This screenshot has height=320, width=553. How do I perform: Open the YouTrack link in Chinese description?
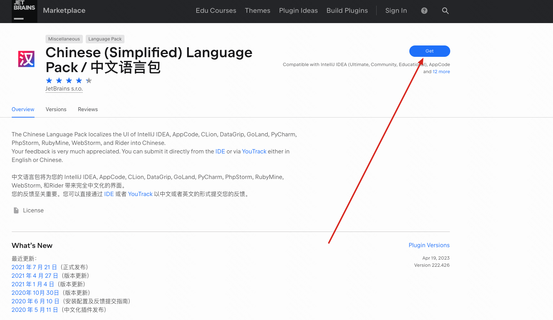point(140,194)
